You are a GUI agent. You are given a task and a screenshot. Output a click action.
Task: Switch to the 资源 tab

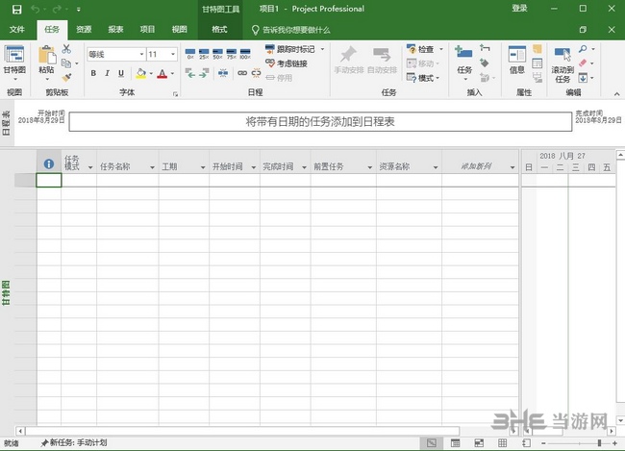84,29
